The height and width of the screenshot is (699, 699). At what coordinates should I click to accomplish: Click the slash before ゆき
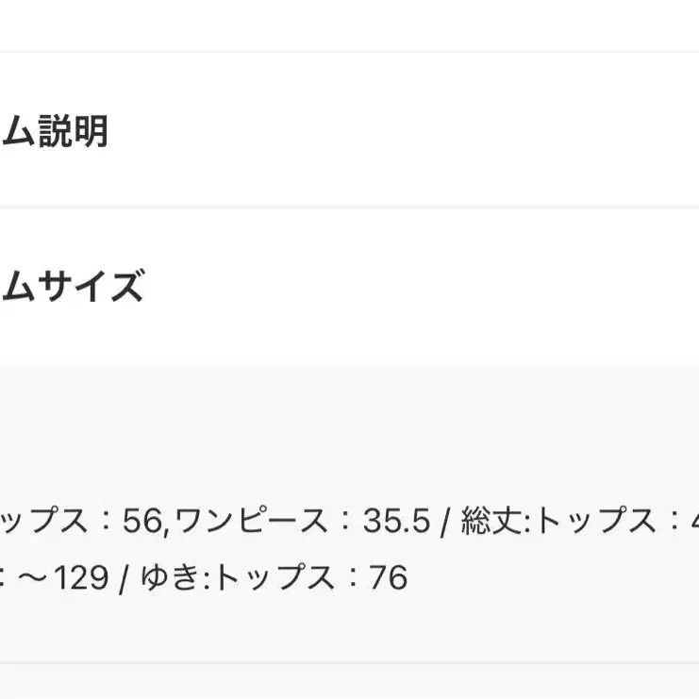[124, 577]
